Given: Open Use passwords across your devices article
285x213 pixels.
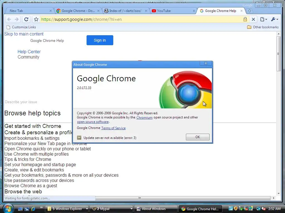Looking at the screenshot, I should coord(39,180).
